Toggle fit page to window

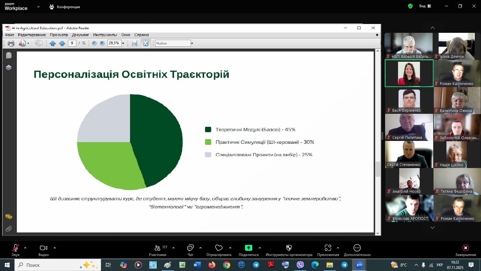(146, 43)
